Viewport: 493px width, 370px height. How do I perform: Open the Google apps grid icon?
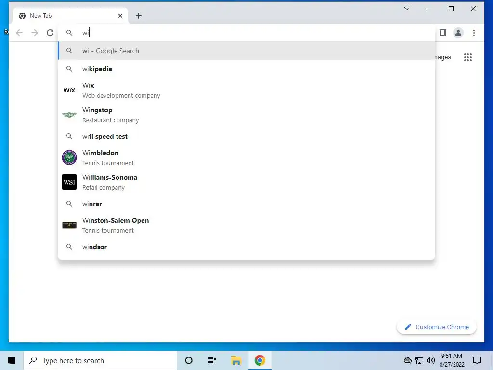tap(468, 57)
